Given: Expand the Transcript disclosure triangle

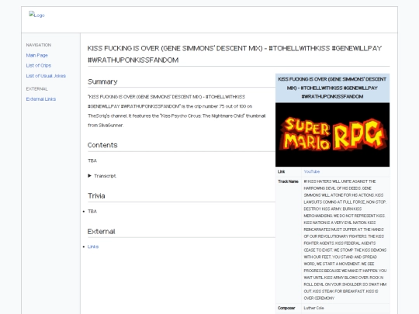Looking at the screenshot, I should pyautogui.click(x=89, y=176).
